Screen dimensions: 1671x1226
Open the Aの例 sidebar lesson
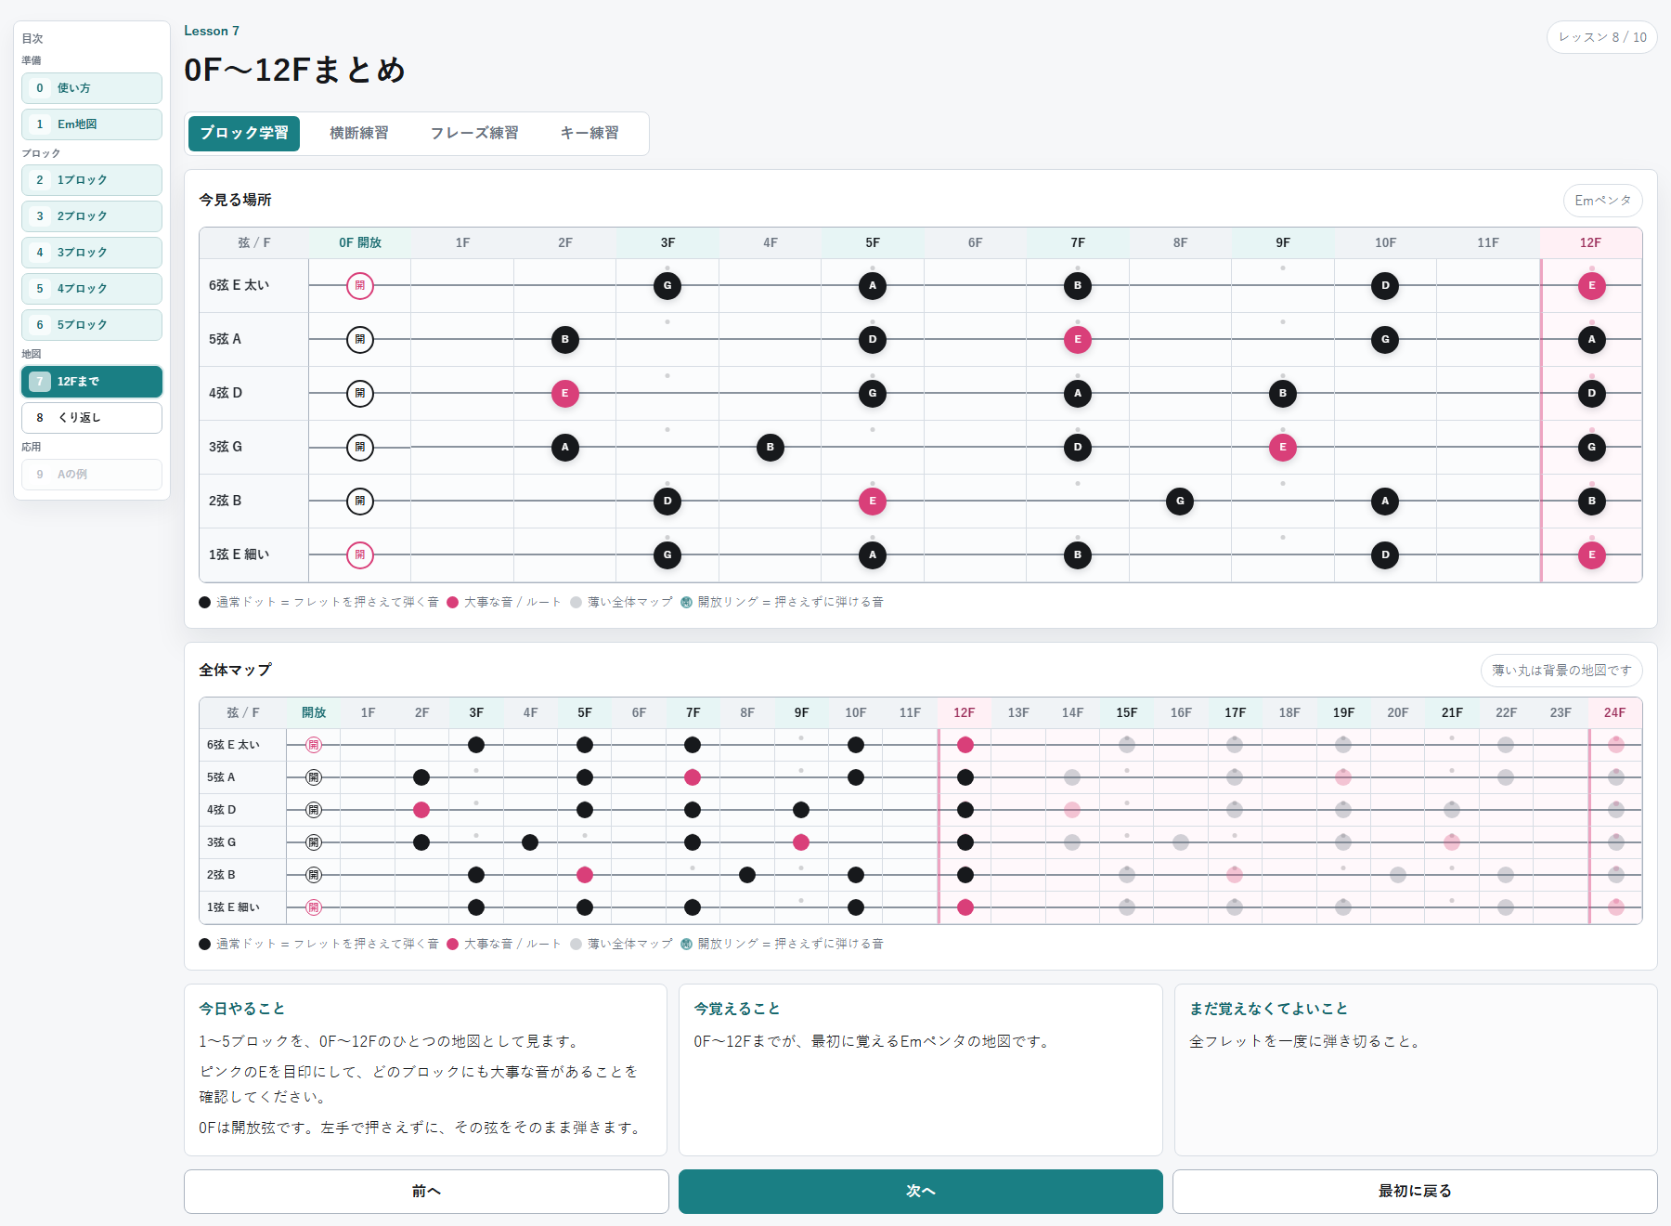point(92,475)
